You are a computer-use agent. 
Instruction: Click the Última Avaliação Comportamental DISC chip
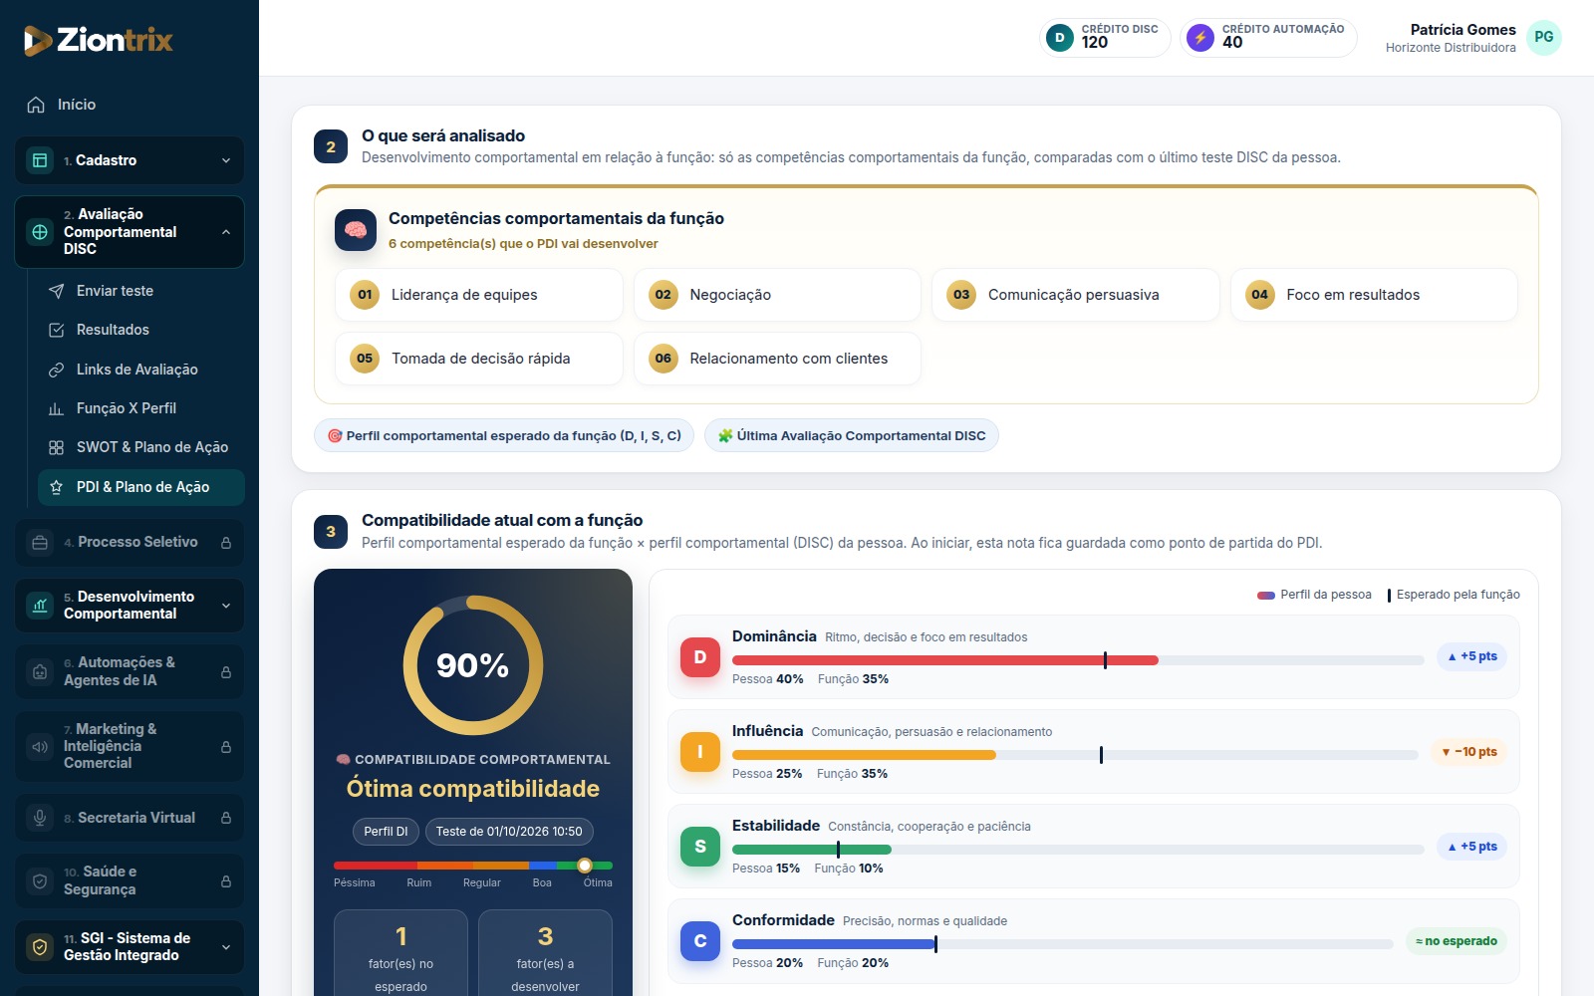[852, 435]
